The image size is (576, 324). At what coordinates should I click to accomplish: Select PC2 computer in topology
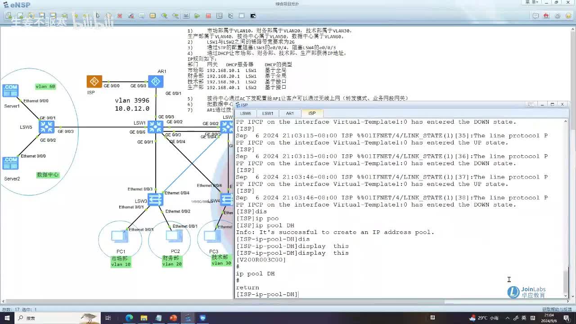174,236
